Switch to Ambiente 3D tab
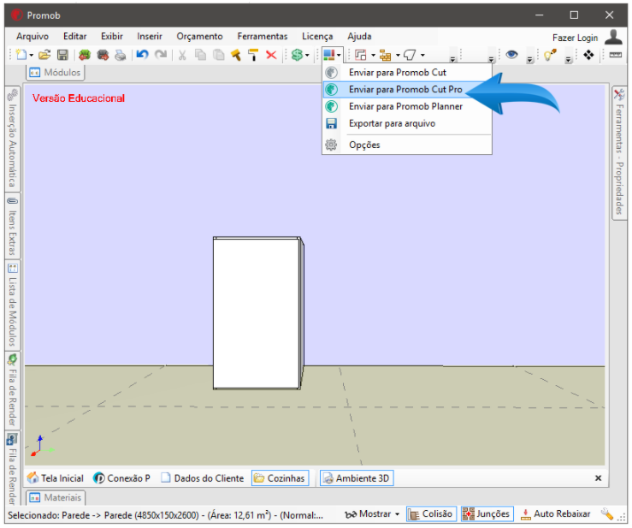The height and width of the screenshot is (528, 632). 357,478
